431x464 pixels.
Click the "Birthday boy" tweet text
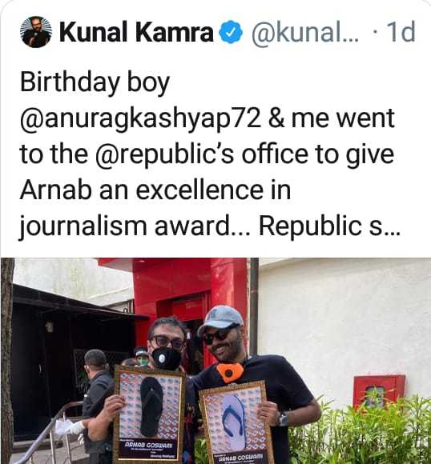[95, 83]
